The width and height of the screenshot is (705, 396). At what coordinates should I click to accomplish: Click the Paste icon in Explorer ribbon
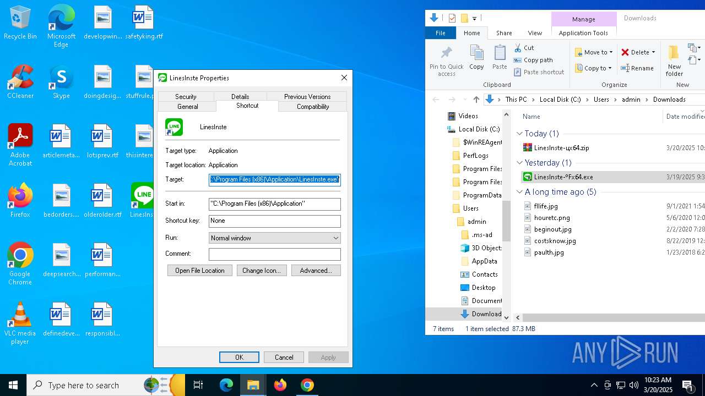[x=500, y=58]
